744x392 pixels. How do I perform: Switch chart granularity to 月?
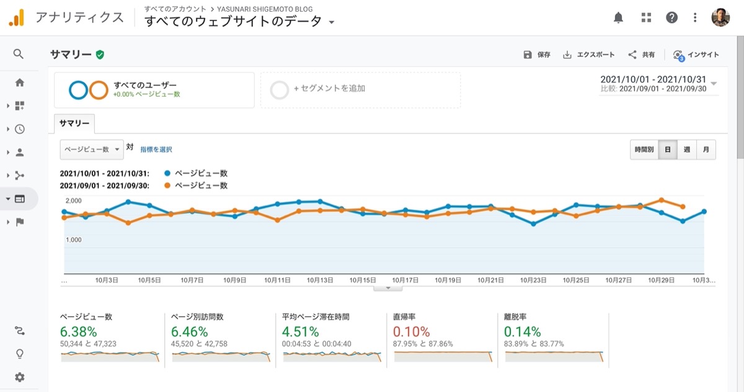point(706,150)
